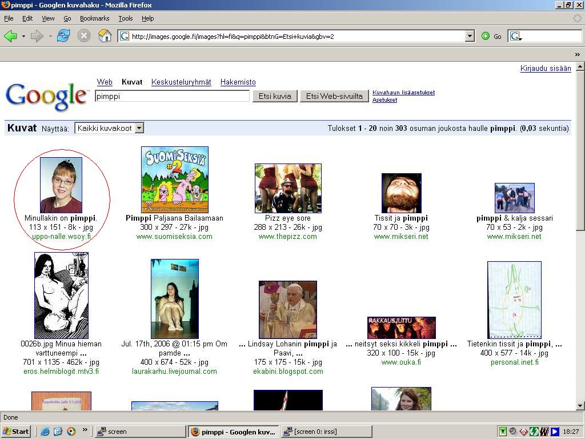Screen dimensions: 585x439
Task: Open the media player quick launch icon
Action: (71, 432)
